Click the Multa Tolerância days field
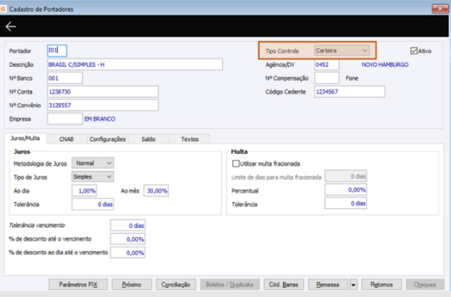451x297 pixels. 346,203
